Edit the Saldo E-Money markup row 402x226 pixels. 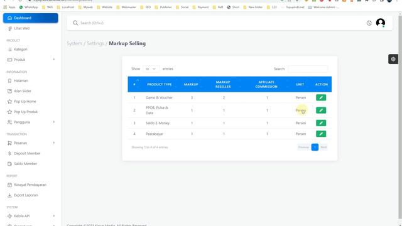tap(321, 123)
